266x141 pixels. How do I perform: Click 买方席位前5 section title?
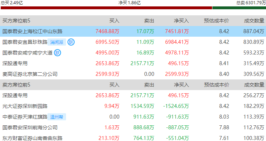coord(16,21)
